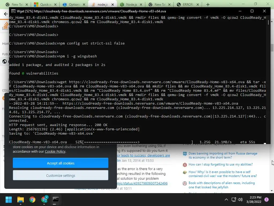Close the ERROR tab
Screen dimensions: 274x206
[x=198, y=5]
